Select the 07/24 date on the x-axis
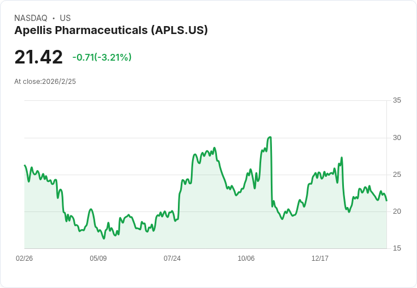The width and height of the screenshot is (417, 288). (x=172, y=259)
